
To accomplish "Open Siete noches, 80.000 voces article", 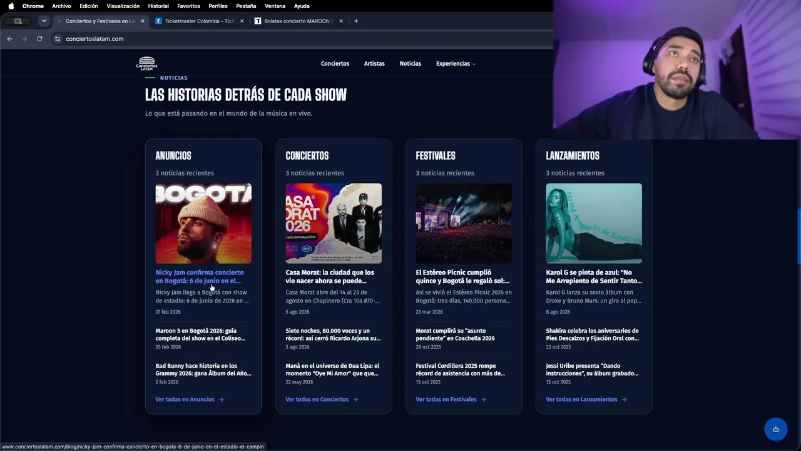I will [333, 334].
